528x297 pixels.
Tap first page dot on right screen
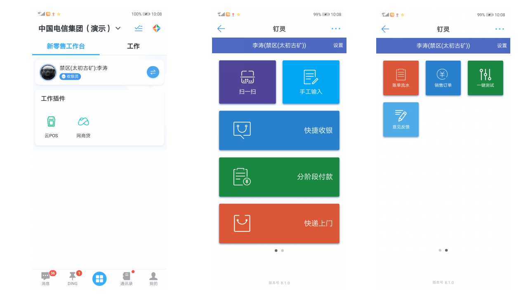click(x=440, y=250)
